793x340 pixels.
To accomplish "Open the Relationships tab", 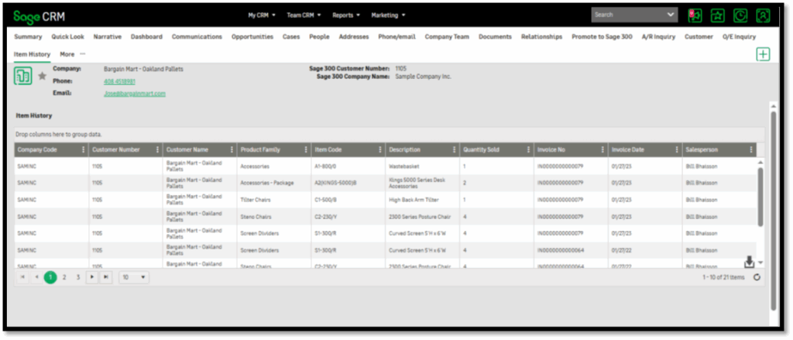I will (x=541, y=37).
